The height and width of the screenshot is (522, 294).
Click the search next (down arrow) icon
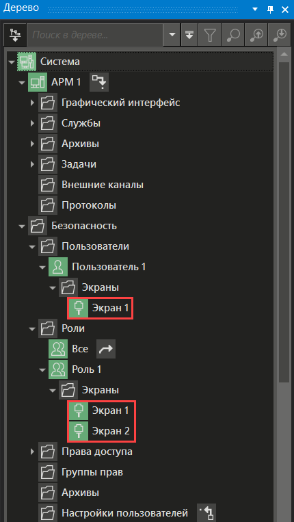point(280,35)
